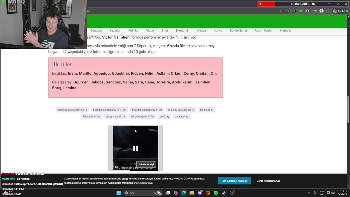350x197 pixels.
Task: Open the black cat extension icon
Action: click(294, 11)
